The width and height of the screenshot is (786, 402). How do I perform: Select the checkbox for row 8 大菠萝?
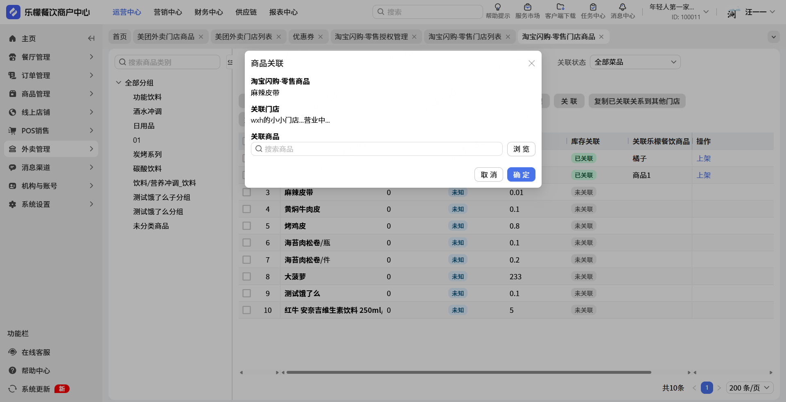point(246,276)
